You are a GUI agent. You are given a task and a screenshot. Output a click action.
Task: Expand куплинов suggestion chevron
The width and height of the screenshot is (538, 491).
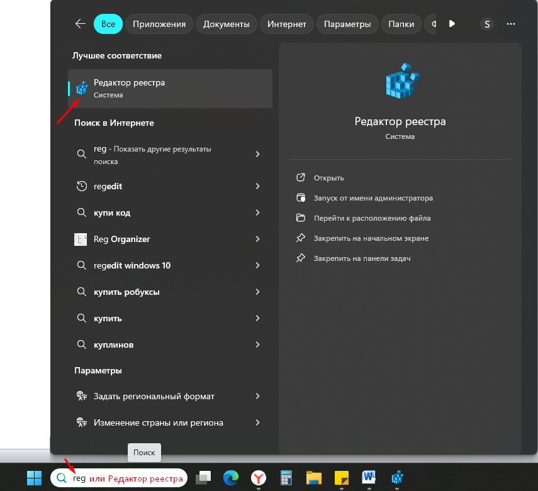pyautogui.click(x=258, y=345)
